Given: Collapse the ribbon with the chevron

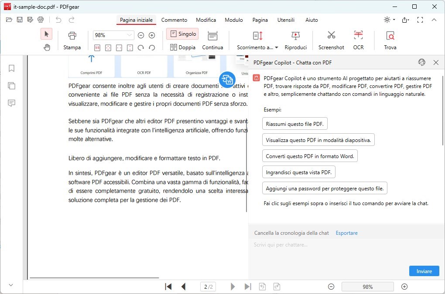Looking at the screenshot, I should click(x=434, y=20).
